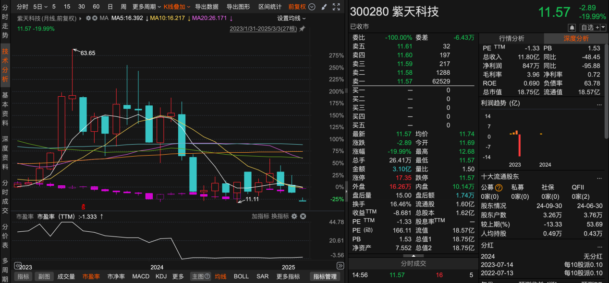Open the 十大流通股东 more options ellipsis
The width and height of the screenshot is (609, 283).
[599, 177]
